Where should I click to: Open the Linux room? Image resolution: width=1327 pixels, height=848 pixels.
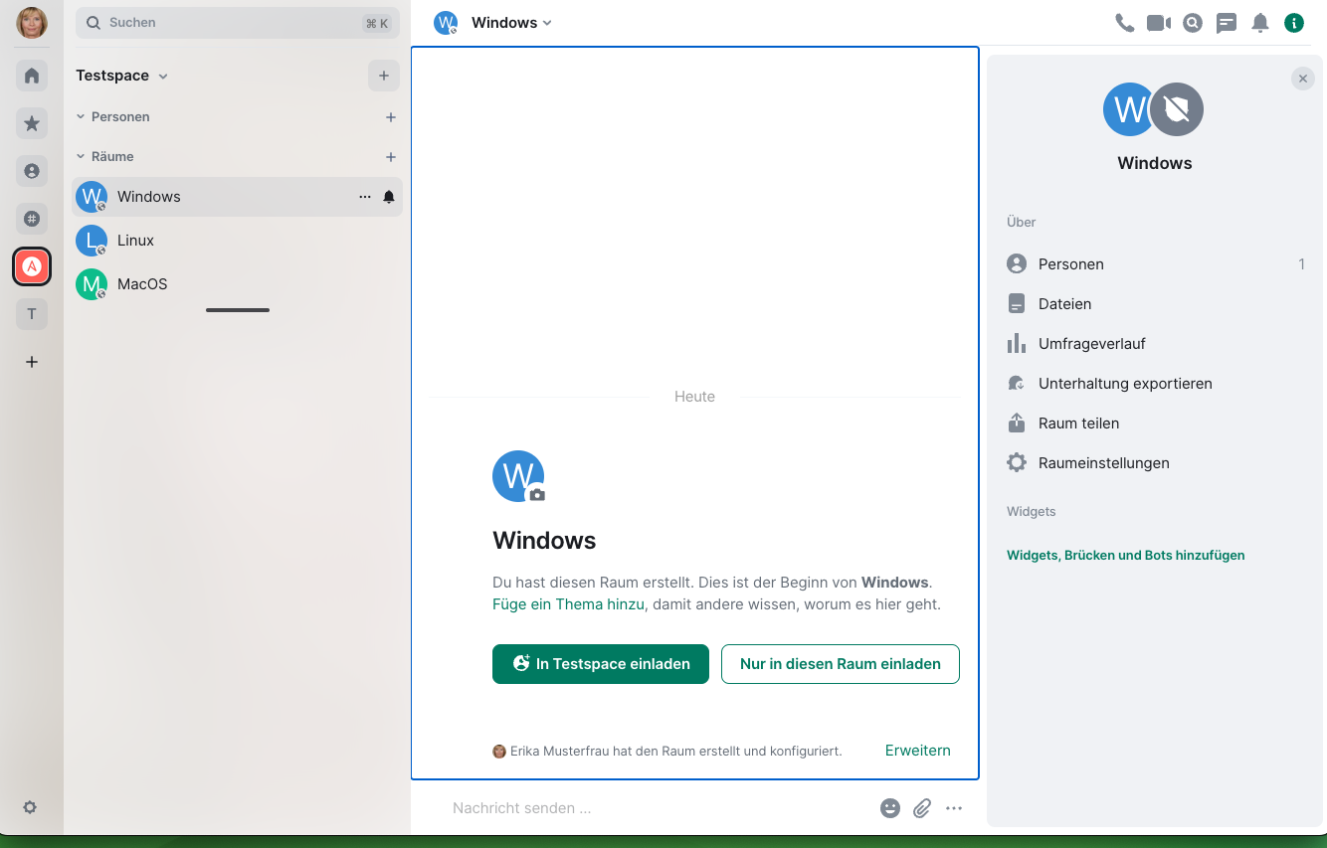237,241
